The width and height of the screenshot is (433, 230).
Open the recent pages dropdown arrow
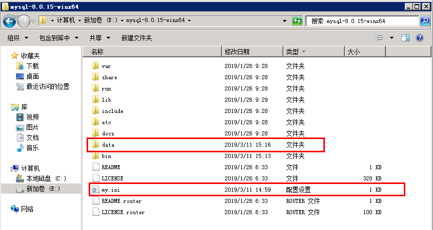(33, 21)
